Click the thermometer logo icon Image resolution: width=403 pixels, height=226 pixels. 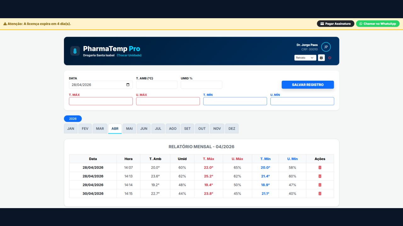pos(75,51)
